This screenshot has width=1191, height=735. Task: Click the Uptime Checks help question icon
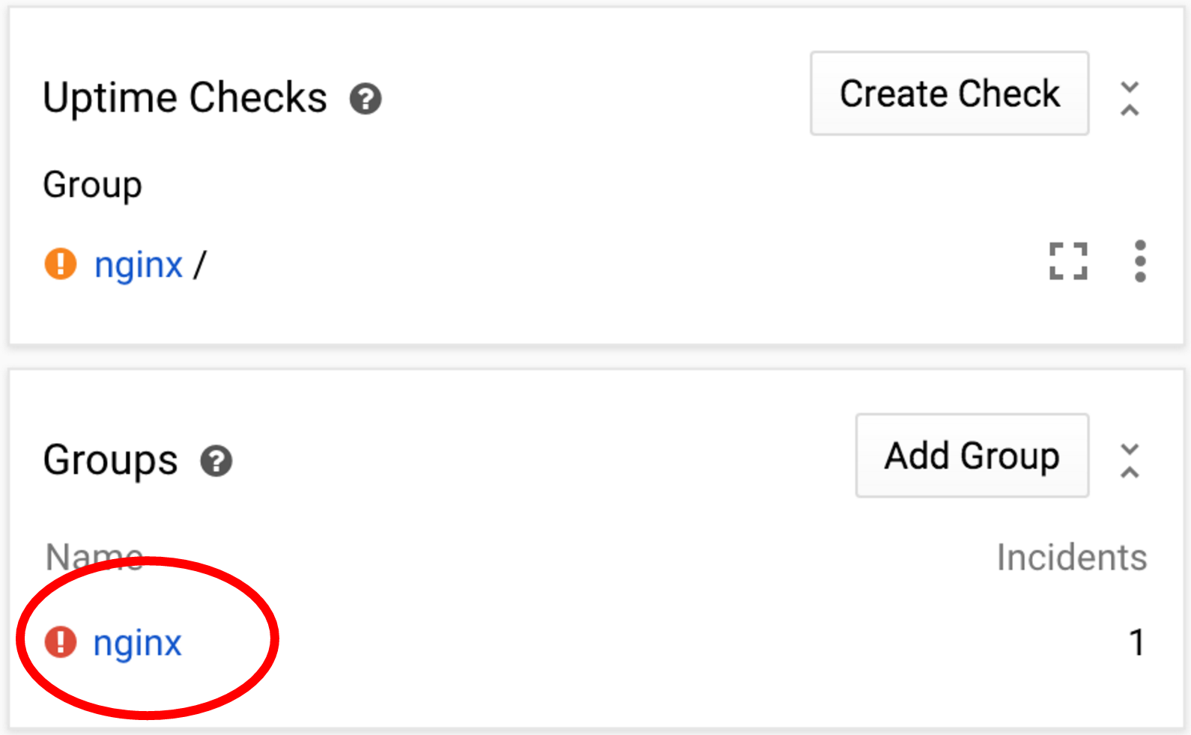click(366, 99)
